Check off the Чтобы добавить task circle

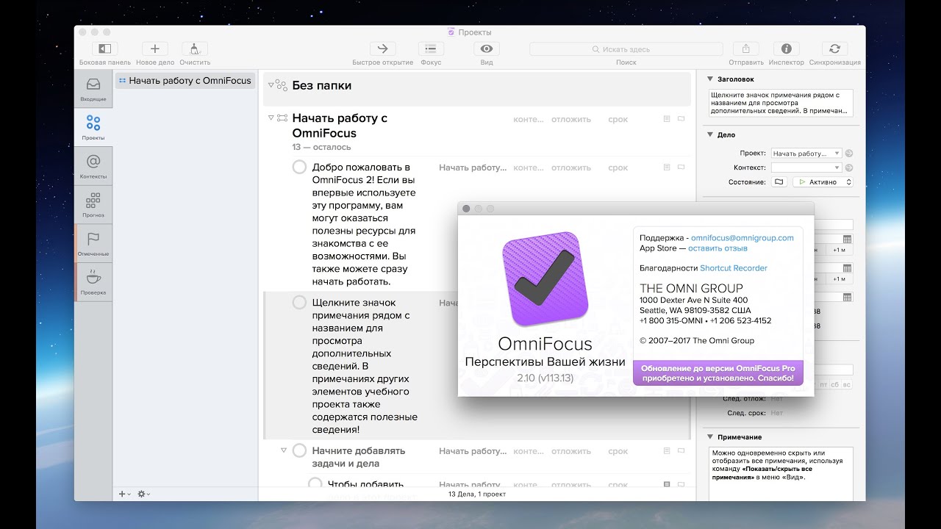tap(315, 483)
